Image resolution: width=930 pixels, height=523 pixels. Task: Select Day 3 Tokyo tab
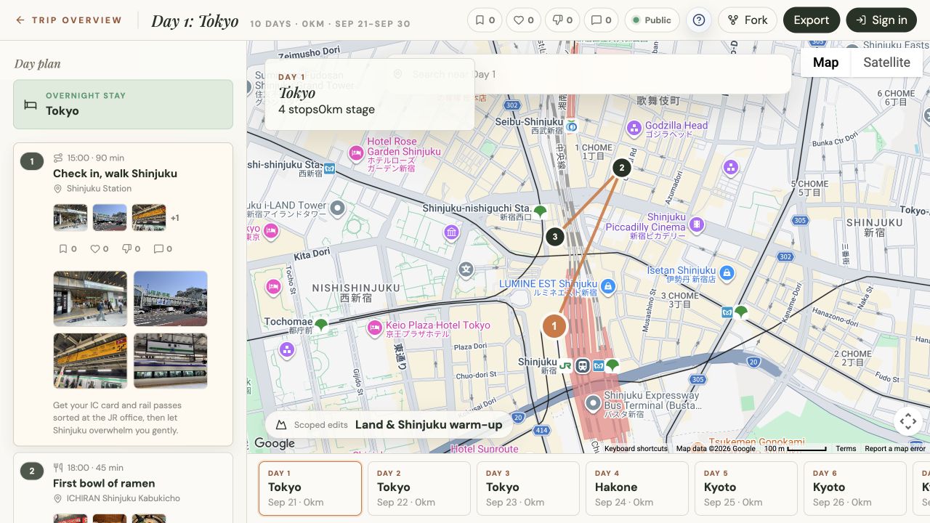pos(528,488)
